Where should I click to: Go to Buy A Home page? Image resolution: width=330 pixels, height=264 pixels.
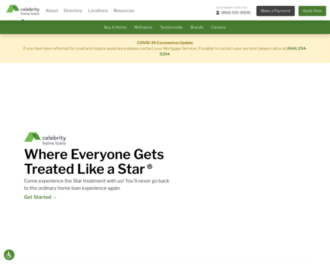click(x=115, y=27)
